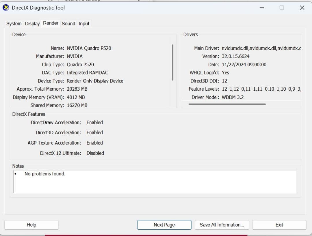Open the Help dialog
The height and width of the screenshot is (236, 312).
pyautogui.click(x=31, y=225)
